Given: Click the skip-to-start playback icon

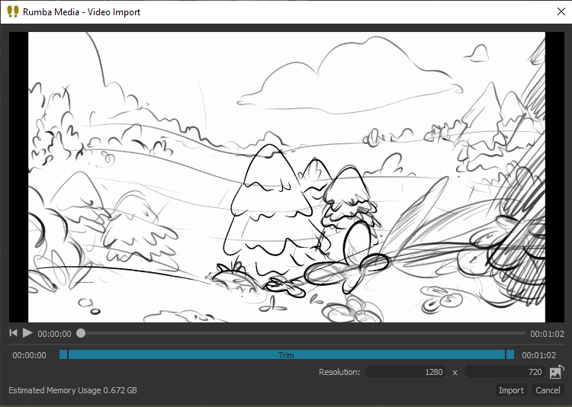Looking at the screenshot, I should pos(13,332).
